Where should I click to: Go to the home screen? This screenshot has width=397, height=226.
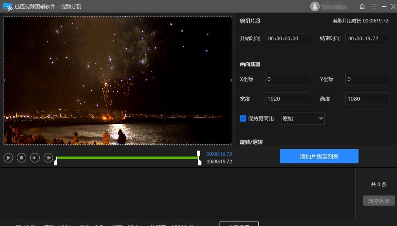[362, 6]
